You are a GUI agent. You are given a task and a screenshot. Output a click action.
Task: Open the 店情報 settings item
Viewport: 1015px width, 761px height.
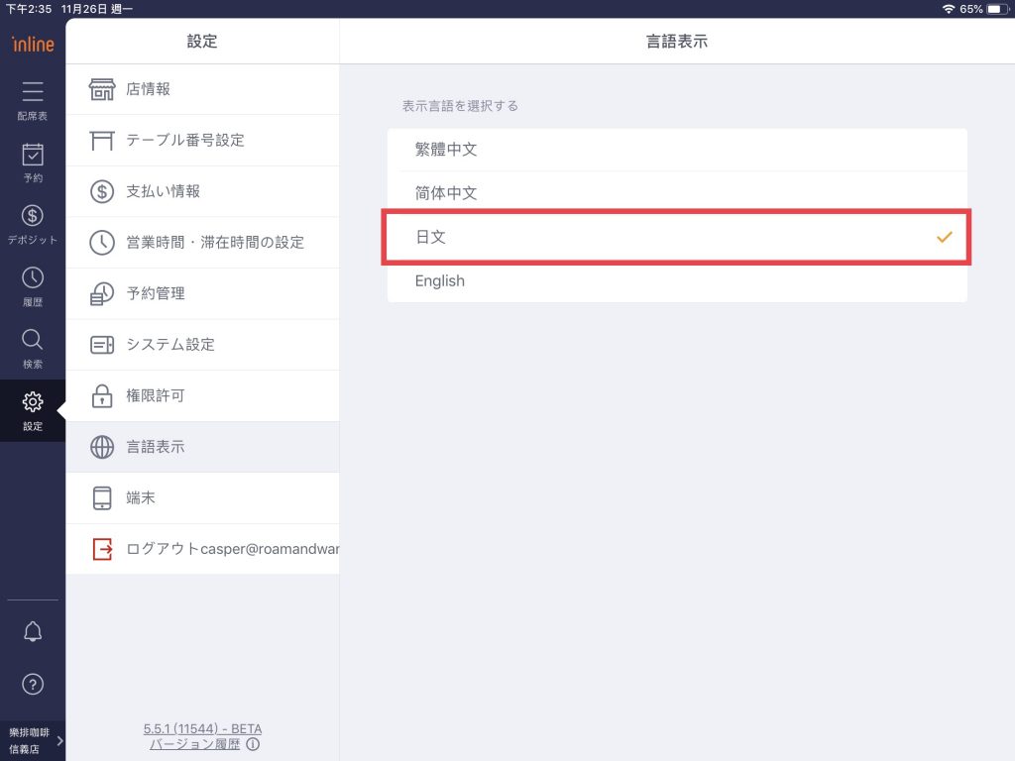(x=202, y=89)
